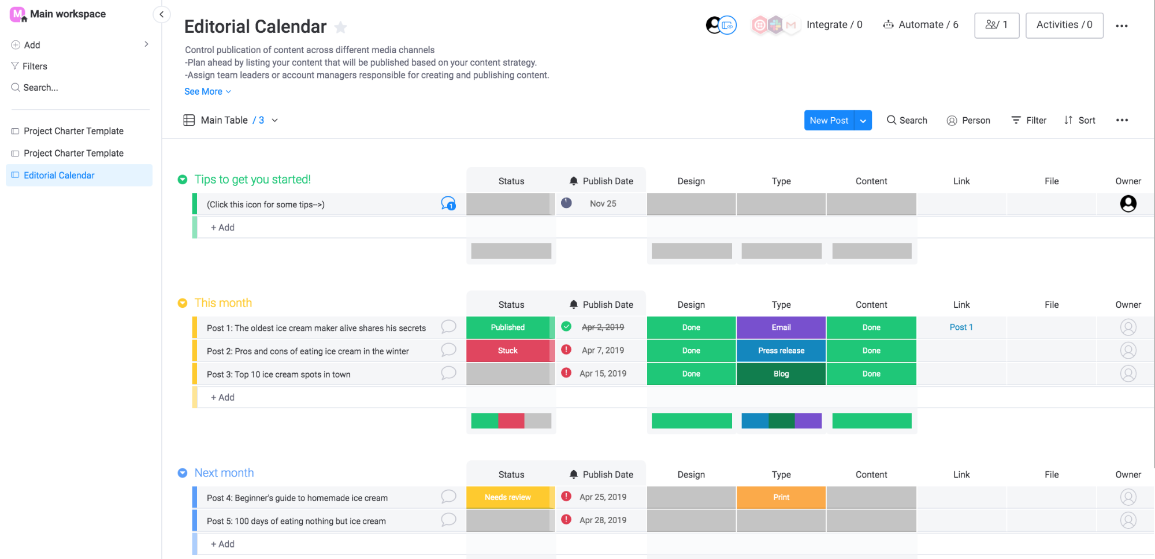Screen dimensions: 1155x559
Task: Open the New Post dropdown arrow
Action: (863, 120)
